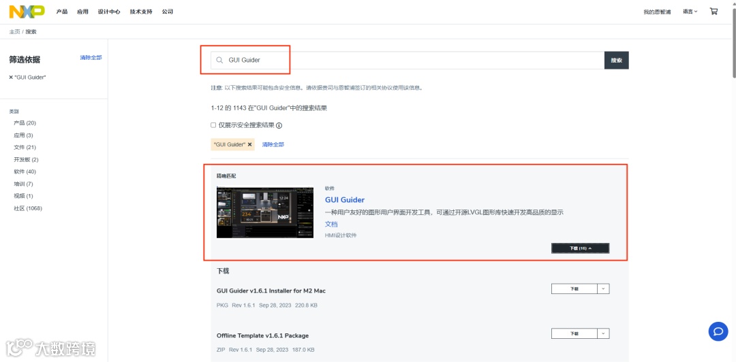
Task: Open 我的恩智浦 account link
Action: point(657,12)
